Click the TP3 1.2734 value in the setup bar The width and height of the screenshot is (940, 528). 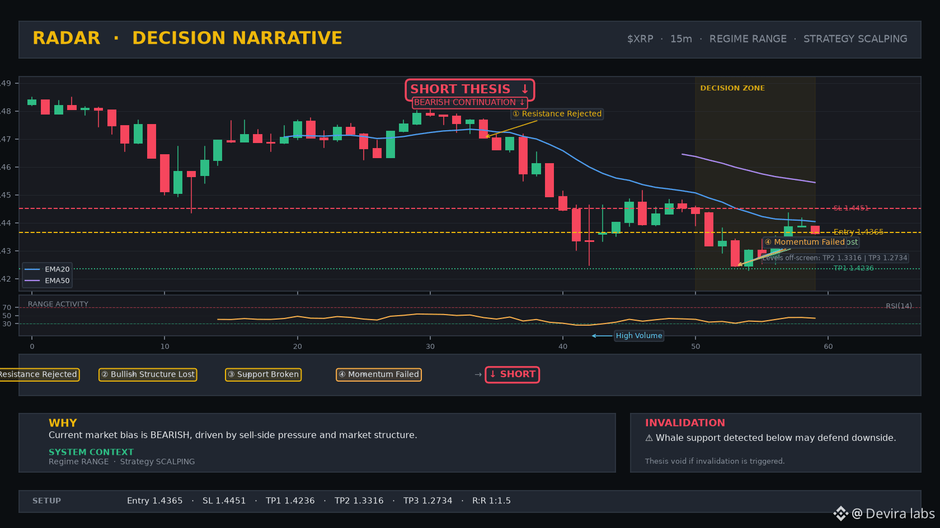pos(427,501)
